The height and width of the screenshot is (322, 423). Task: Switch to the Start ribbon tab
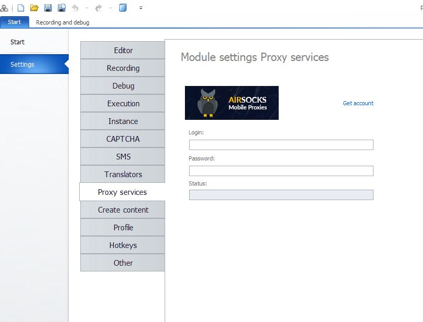coord(14,22)
